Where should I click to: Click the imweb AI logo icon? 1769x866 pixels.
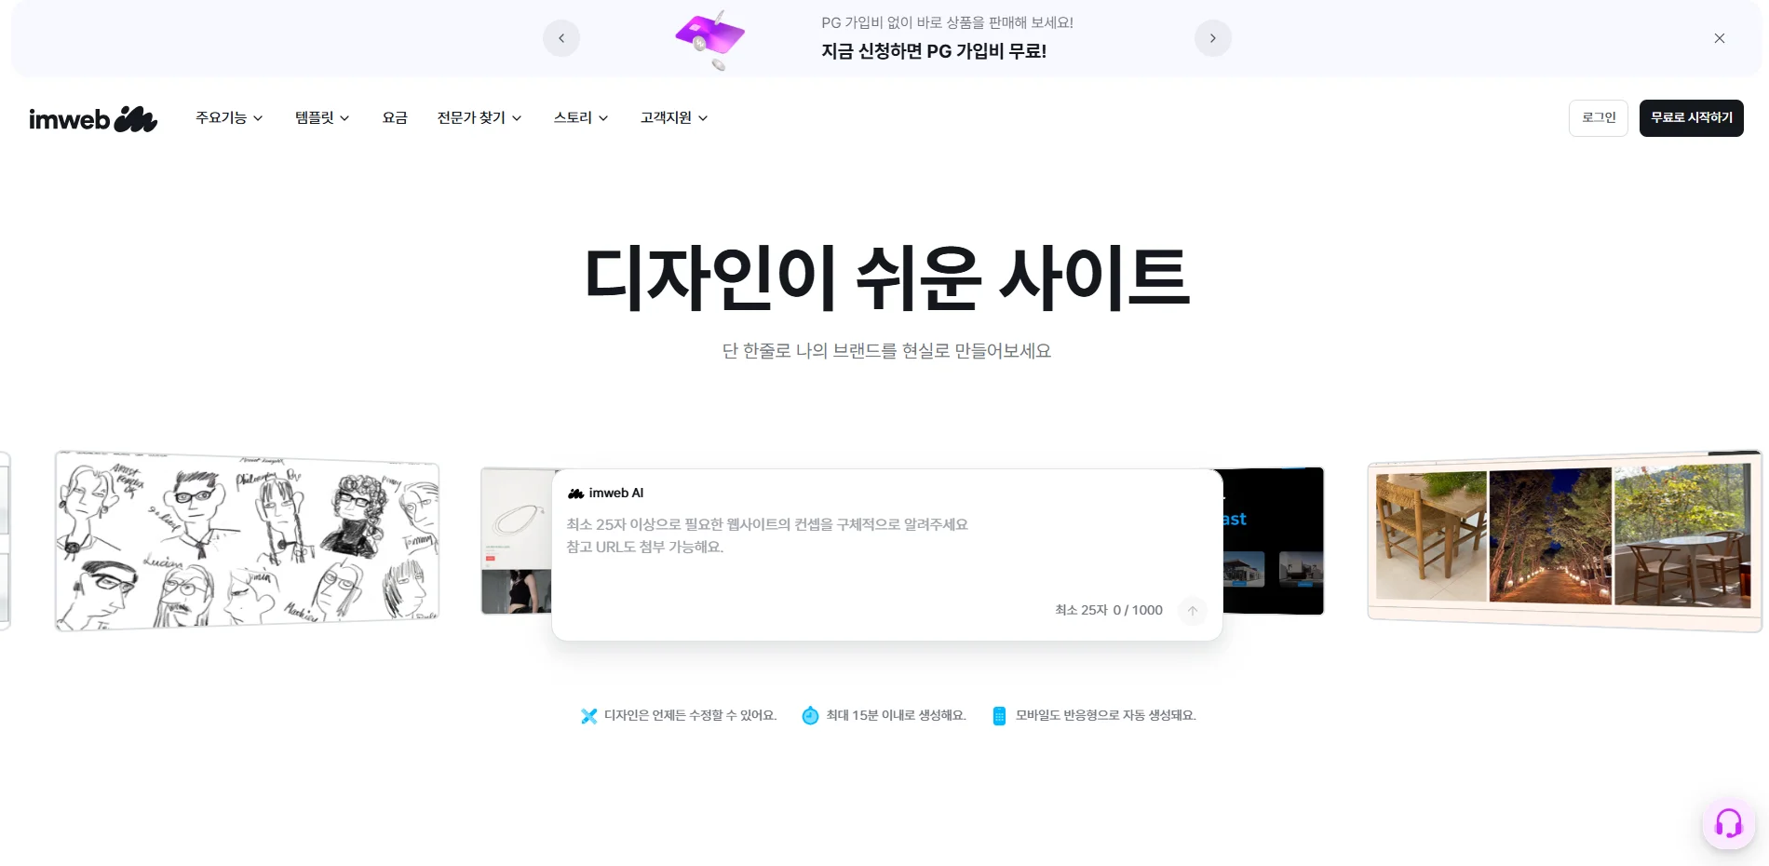point(576,494)
